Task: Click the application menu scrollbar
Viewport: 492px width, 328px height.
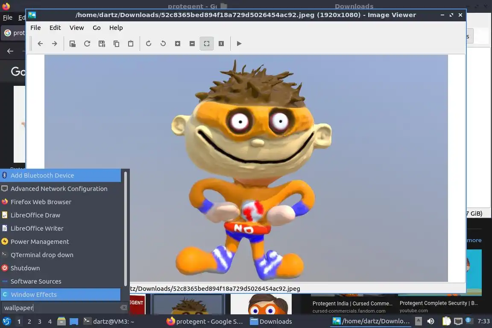Action: click(126, 229)
